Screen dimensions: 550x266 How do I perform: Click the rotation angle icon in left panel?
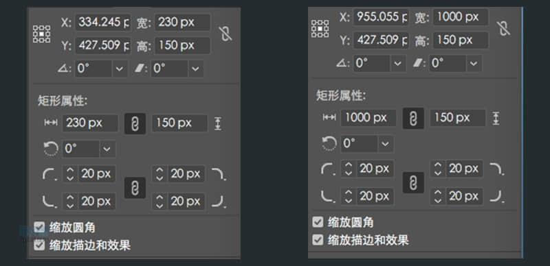tap(63, 69)
